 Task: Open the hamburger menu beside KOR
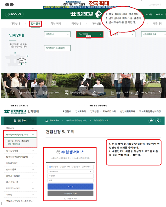click(x=165, y=14)
